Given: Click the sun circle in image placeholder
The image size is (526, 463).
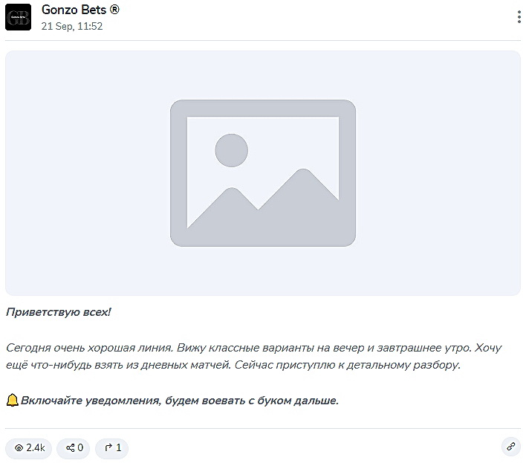Looking at the screenshot, I should pyautogui.click(x=231, y=150).
